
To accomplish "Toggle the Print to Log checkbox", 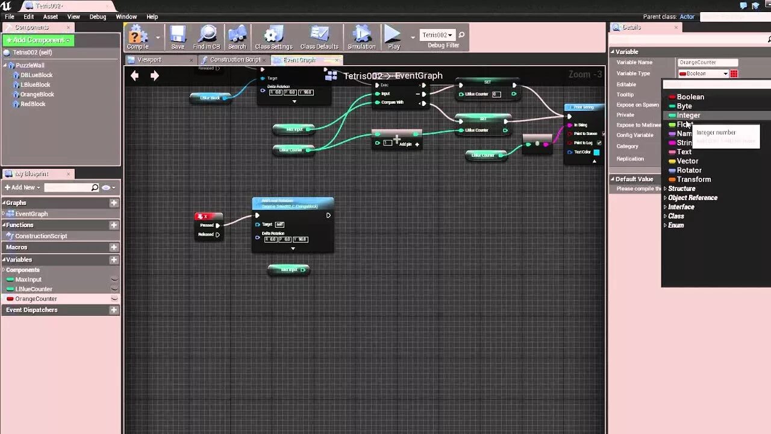I will [599, 143].
